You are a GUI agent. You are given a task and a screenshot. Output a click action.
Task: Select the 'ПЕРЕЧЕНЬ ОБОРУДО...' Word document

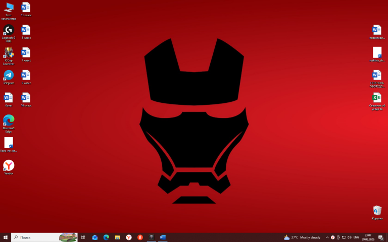pos(377,79)
